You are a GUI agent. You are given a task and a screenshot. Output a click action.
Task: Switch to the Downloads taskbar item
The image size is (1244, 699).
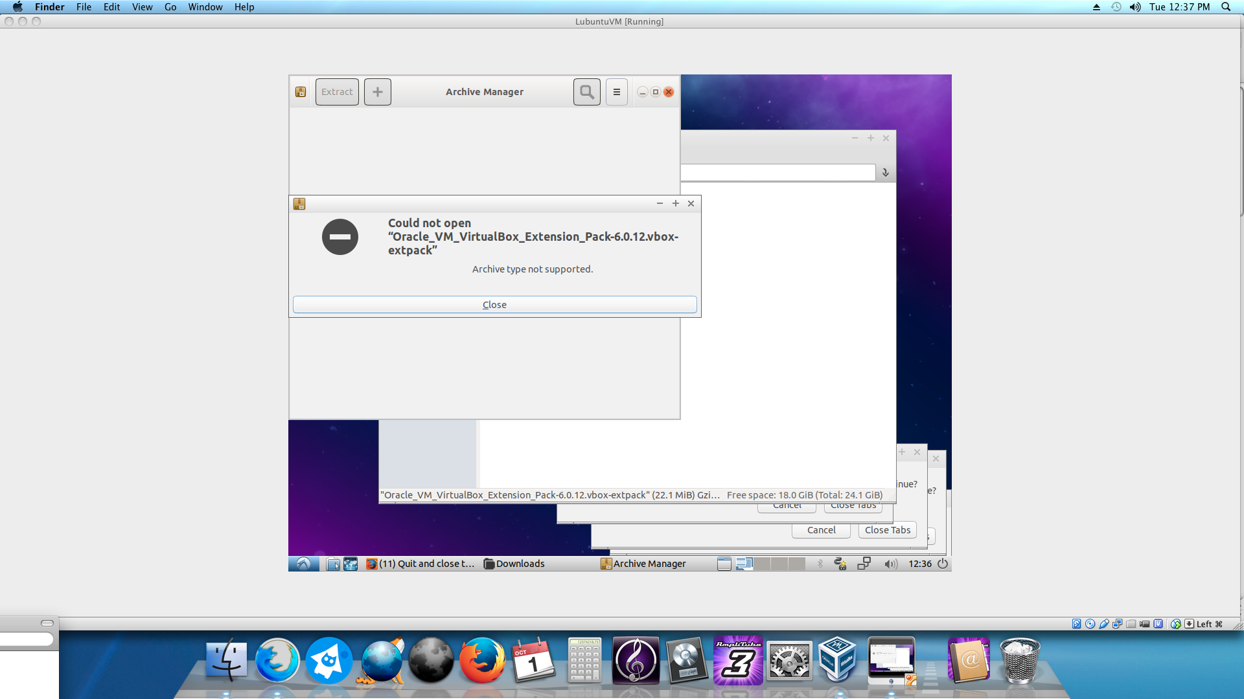tap(514, 564)
